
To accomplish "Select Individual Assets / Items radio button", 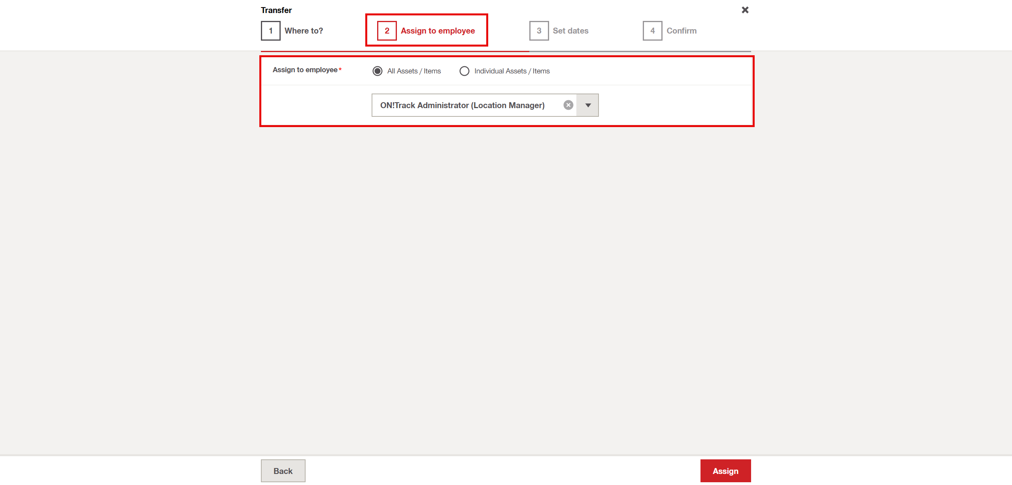I will point(464,71).
